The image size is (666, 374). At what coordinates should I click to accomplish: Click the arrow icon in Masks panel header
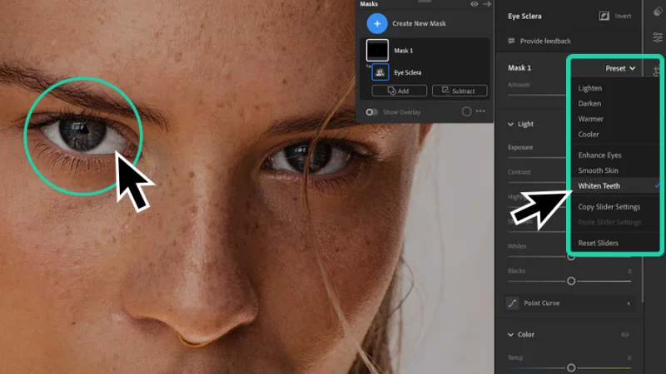pos(487,4)
